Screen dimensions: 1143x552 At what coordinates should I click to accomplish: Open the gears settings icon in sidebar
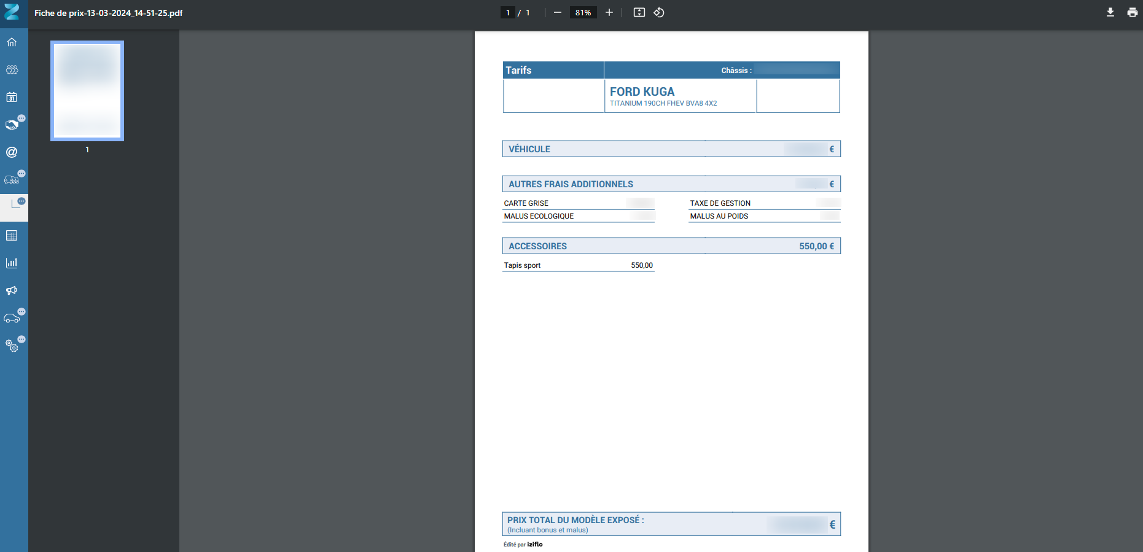tap(12, 346)
